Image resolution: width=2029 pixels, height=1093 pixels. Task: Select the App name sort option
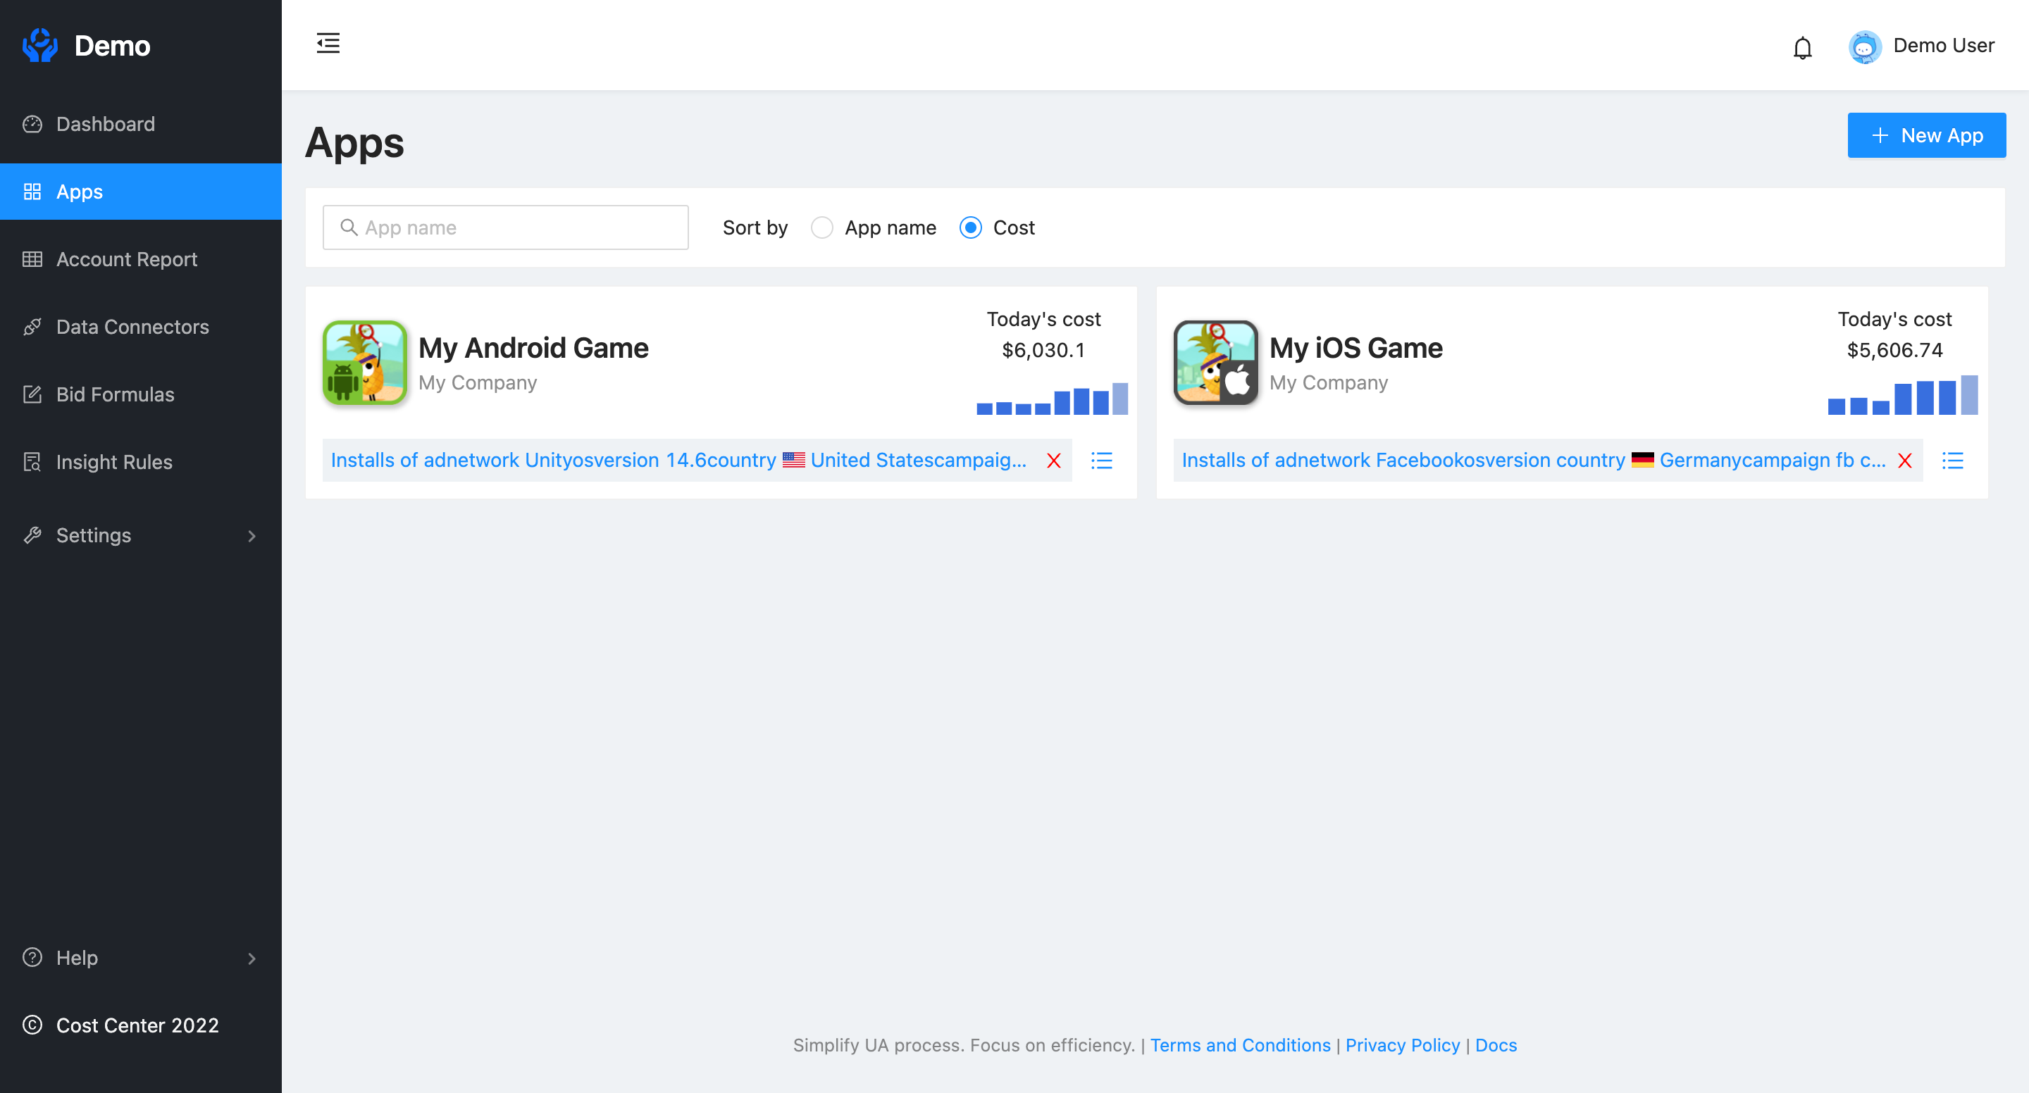click(x=822, y=227)
